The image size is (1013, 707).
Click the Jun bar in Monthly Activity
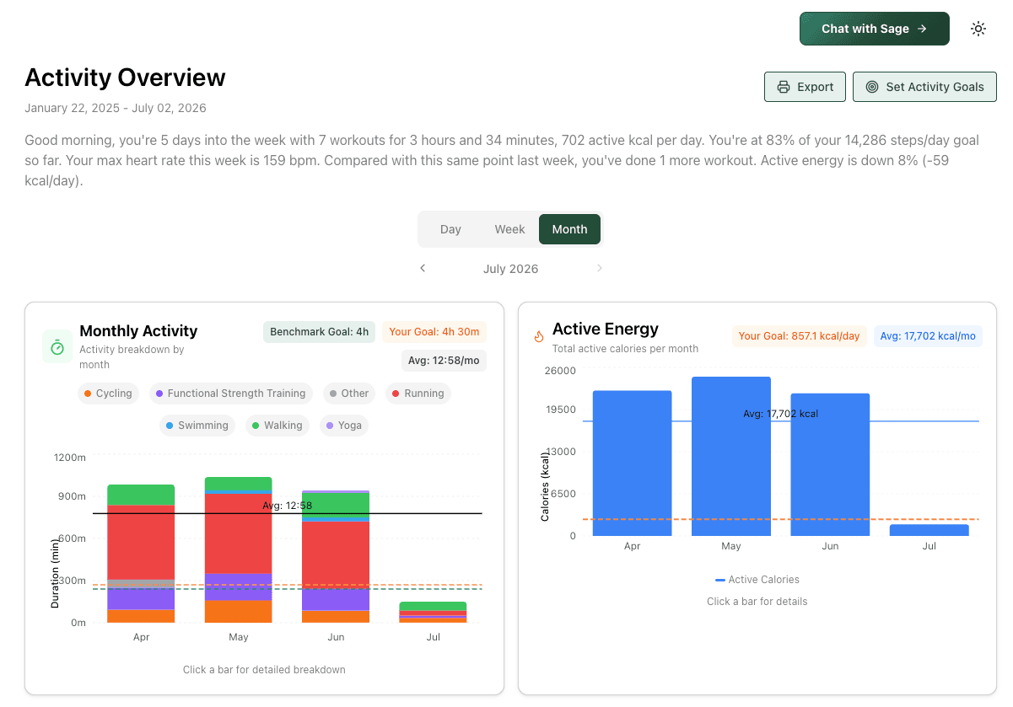(x=336, y=556)
